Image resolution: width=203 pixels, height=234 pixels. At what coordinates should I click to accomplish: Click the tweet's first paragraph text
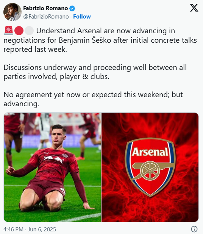(x=100, y=40)
